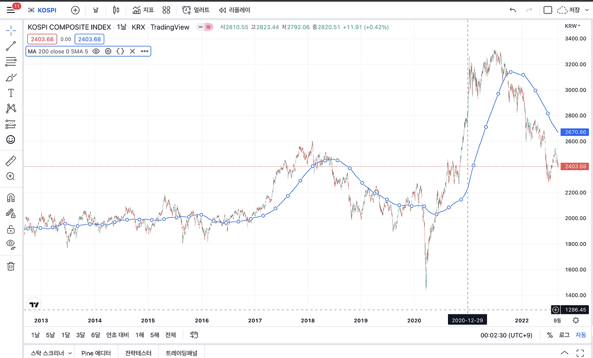This screenshot has width=593, height=358.
Task: Set date range to 6달
Action: tap(95, 335)
